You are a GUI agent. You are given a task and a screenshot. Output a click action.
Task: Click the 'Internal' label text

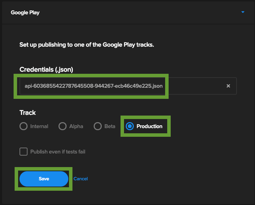pos(39,126)
